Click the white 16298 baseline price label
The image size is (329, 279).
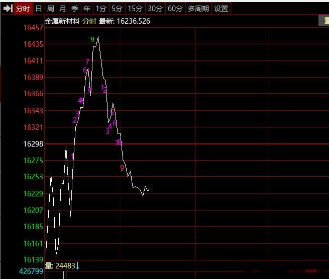click(33, 144)
